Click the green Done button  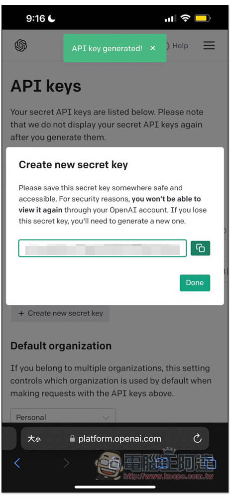tap(195, 283)
